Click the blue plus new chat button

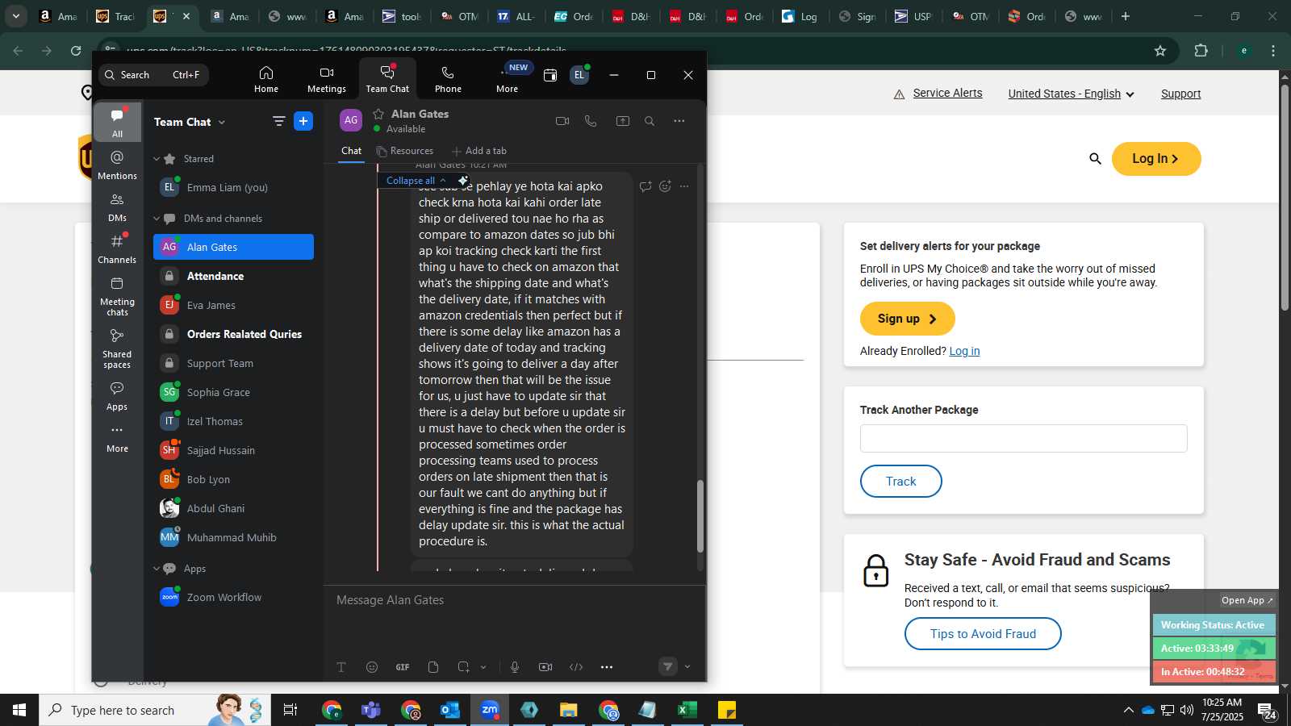pyautogui.click(x=303, y=121)
